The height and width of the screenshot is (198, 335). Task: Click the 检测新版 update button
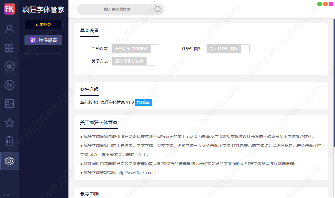coord(144,102)
